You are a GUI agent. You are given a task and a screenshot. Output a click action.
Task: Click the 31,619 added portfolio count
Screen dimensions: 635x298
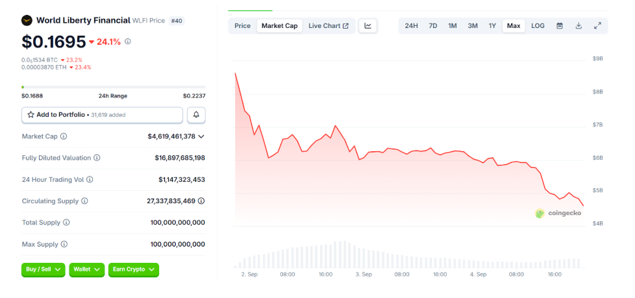(108, 115)
